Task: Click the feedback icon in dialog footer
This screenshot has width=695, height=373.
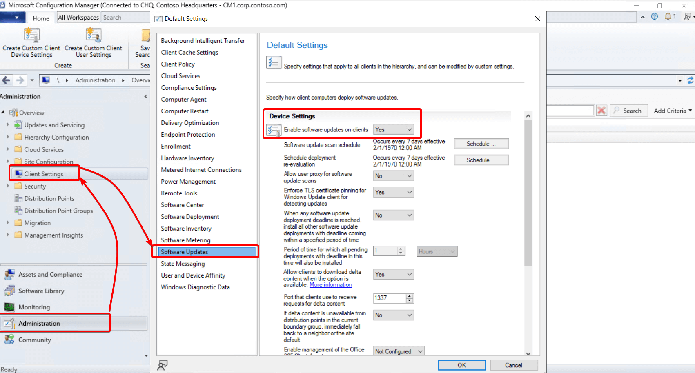Action: pos(162,365)
